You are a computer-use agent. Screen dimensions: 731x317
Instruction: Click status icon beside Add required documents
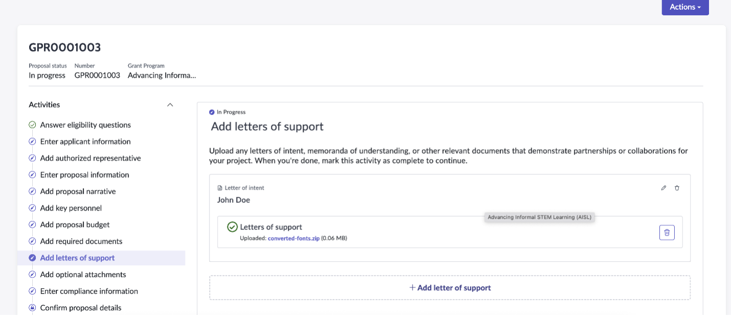click(32, 241)
